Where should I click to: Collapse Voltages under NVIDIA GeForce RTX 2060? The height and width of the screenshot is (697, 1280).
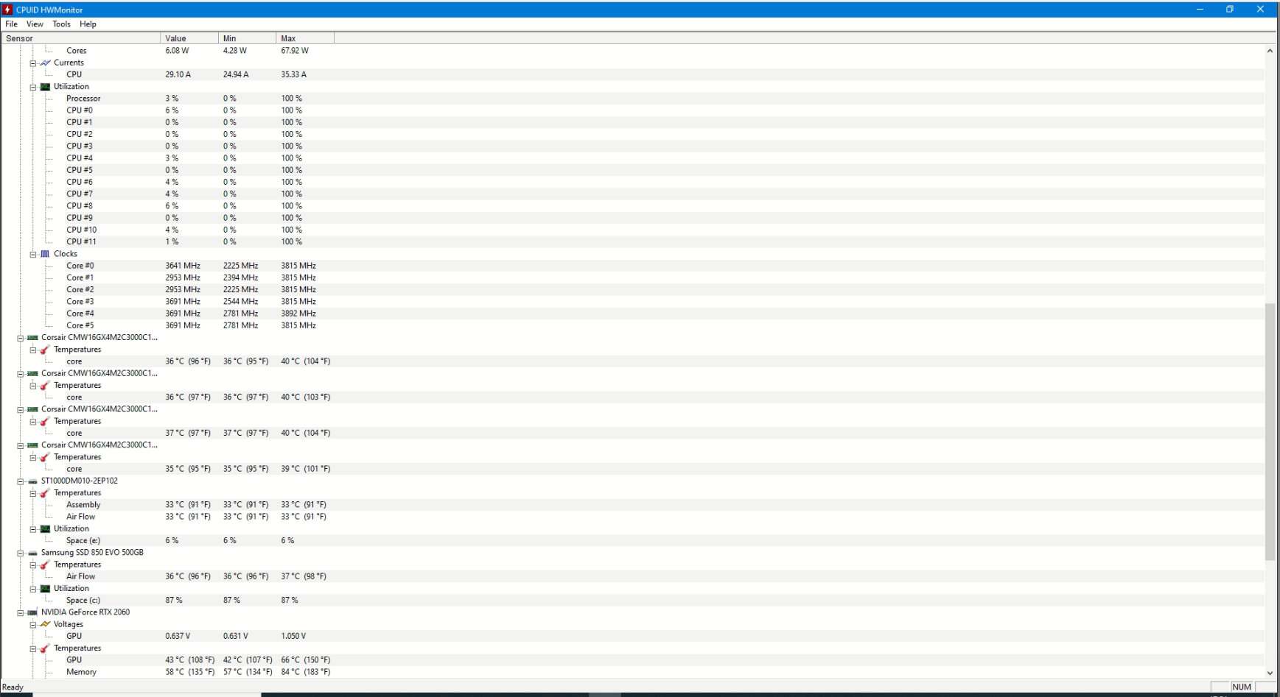click(33, 625)
